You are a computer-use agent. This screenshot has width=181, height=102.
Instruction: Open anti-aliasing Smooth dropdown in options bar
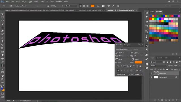click(x=71, y=6)
